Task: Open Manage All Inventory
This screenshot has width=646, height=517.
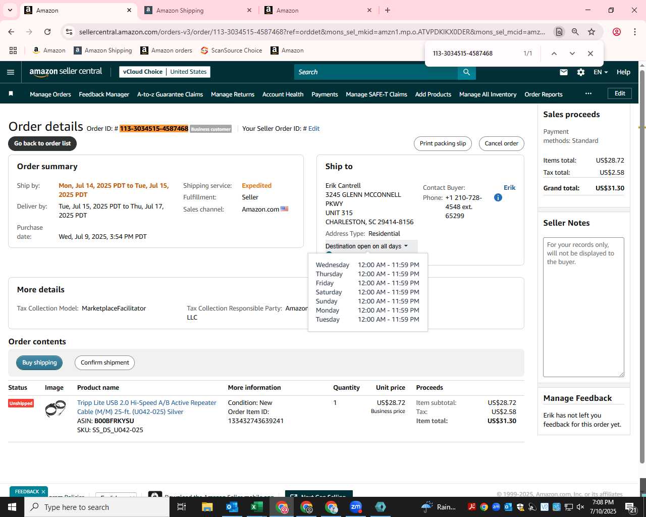Action: 488,94
